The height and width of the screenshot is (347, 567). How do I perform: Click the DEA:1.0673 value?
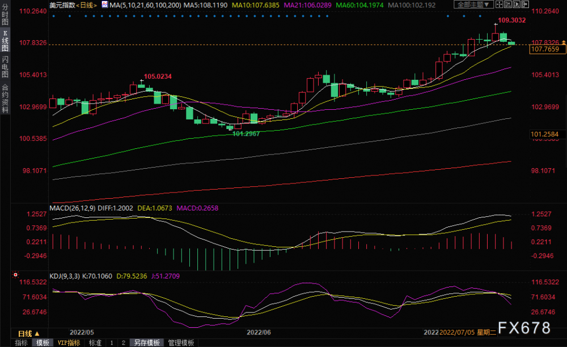click(x=155, y=208)
